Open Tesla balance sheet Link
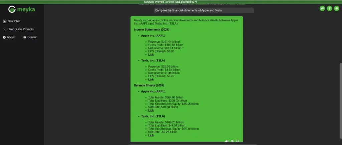 point(151,135)
